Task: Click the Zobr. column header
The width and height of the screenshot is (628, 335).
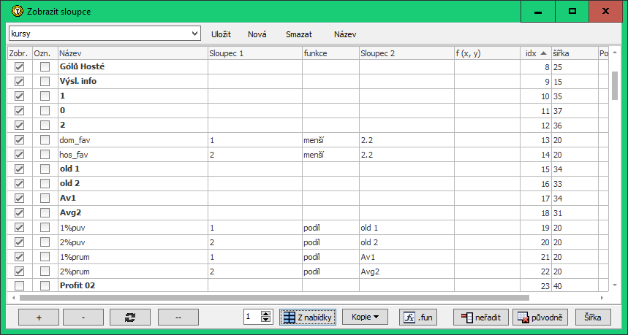Action: 18,53
